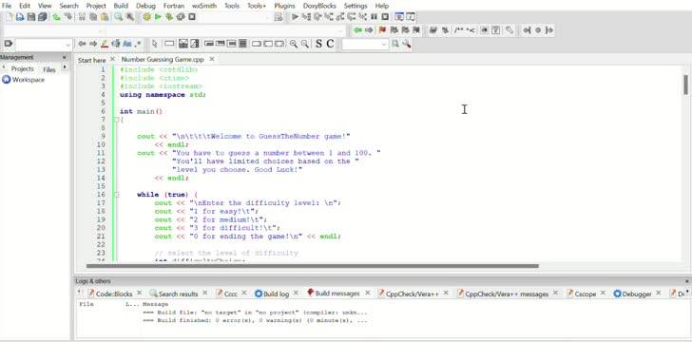
Task: Click the Build and run icon
Action: (169, 17)
